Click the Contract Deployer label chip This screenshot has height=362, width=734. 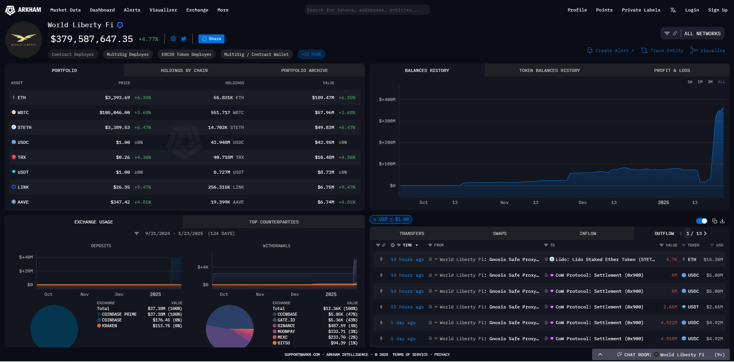(x=73, y=54)
